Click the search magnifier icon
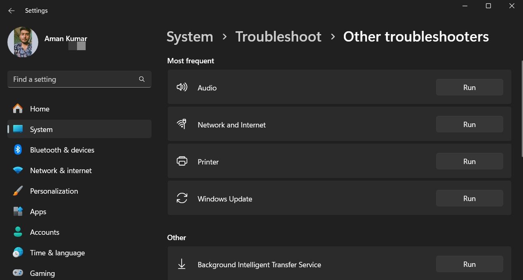 point(142,79)
